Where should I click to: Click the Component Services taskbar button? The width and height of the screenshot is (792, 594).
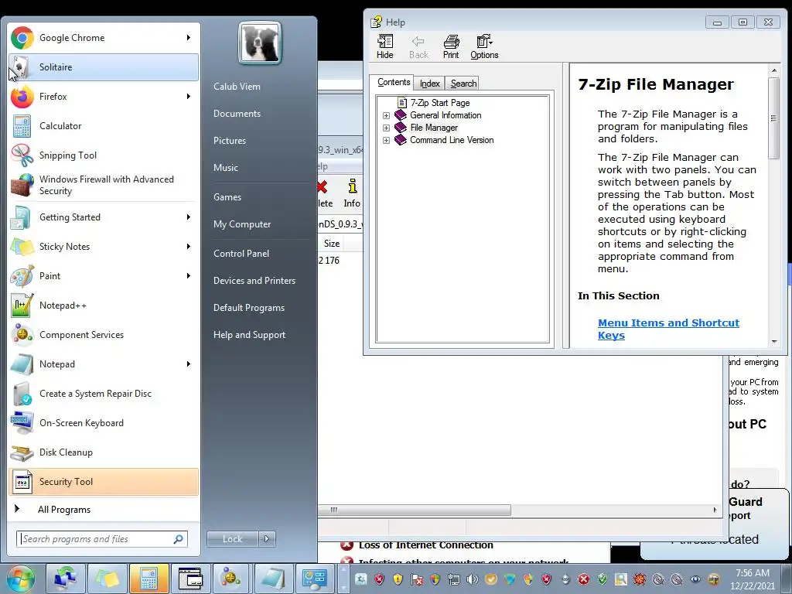230,579
